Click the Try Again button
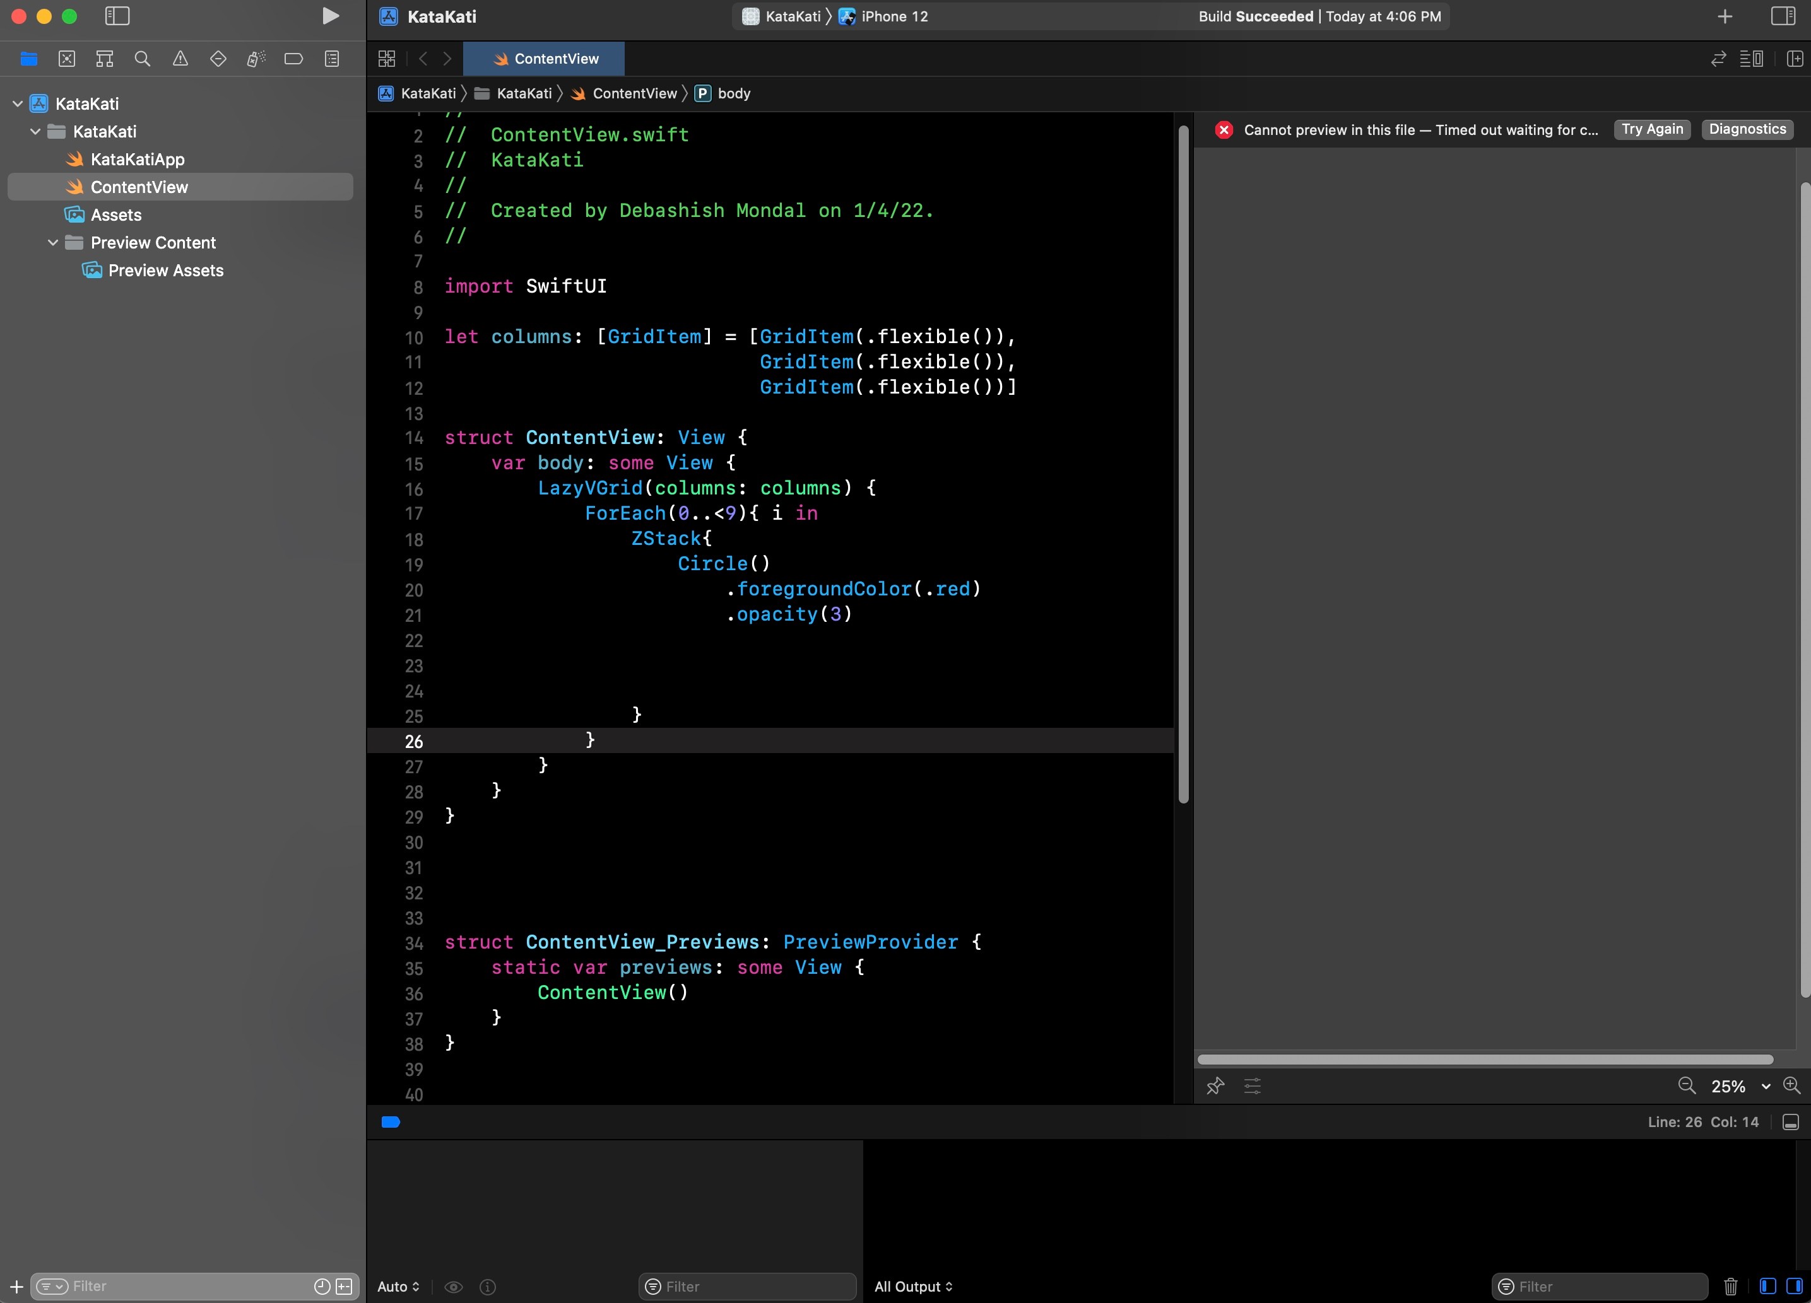1811x1303 pixels. [x=1653, y=128]
